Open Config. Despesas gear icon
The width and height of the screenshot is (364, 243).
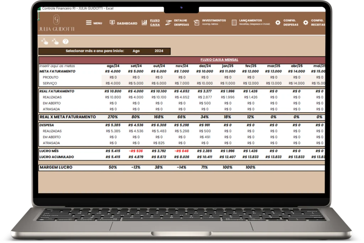coord(278,22)
